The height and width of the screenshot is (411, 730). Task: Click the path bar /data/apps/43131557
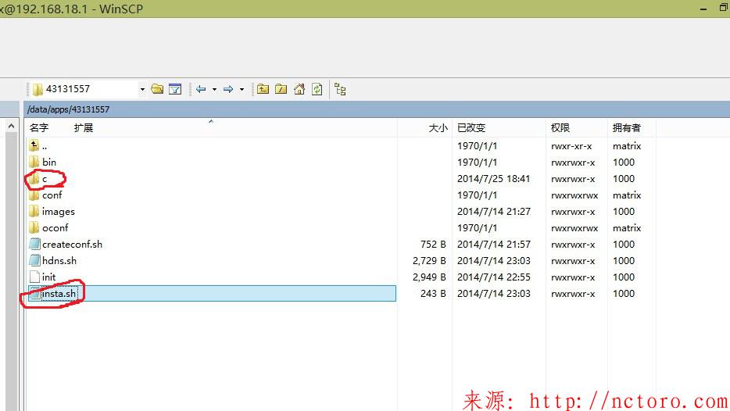point(69,109)
